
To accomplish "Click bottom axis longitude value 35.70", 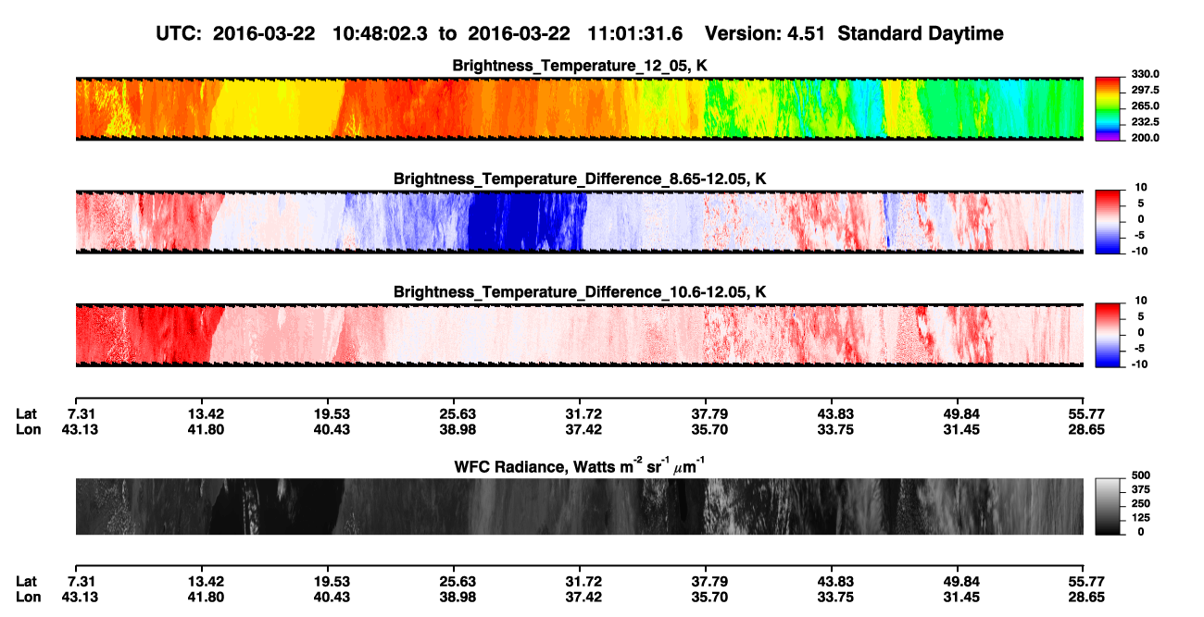I will (709, 598).
